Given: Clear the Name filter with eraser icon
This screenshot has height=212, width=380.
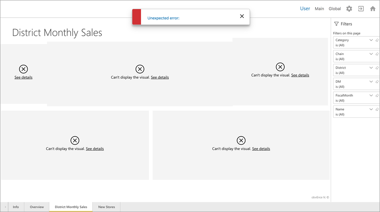Looking at the screenshot, I should [377, 109].
